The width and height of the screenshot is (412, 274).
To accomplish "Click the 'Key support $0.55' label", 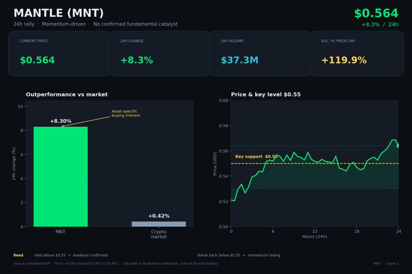I will pos(256,157).
